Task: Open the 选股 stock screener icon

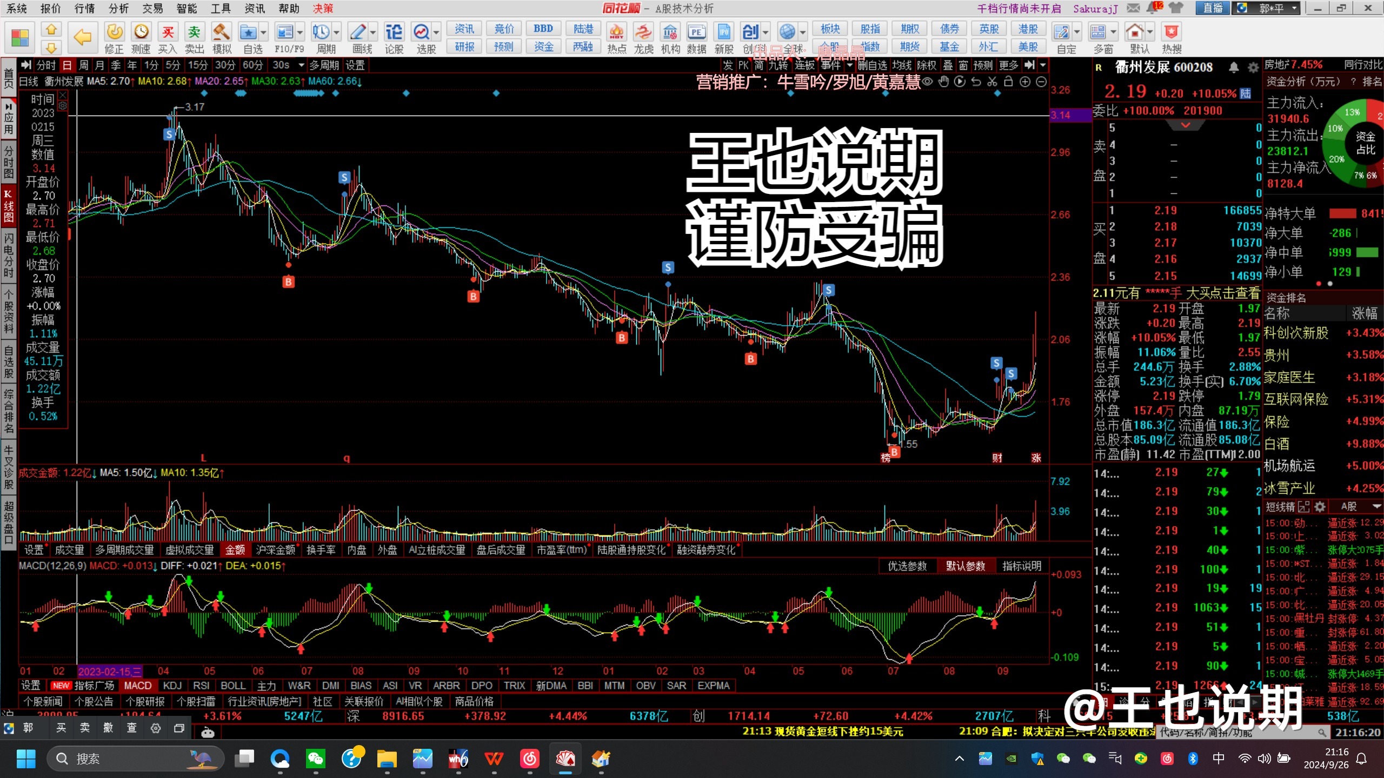Action: [421, 32]
